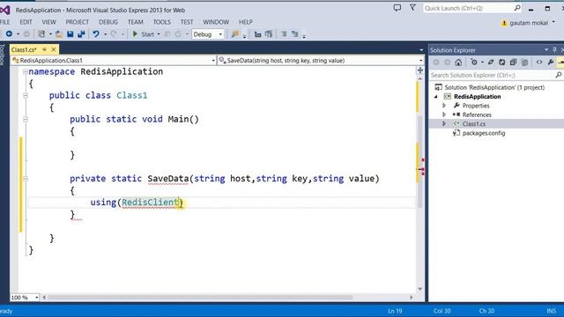Click the New Project toolbar icon

(x=41, y=34)
